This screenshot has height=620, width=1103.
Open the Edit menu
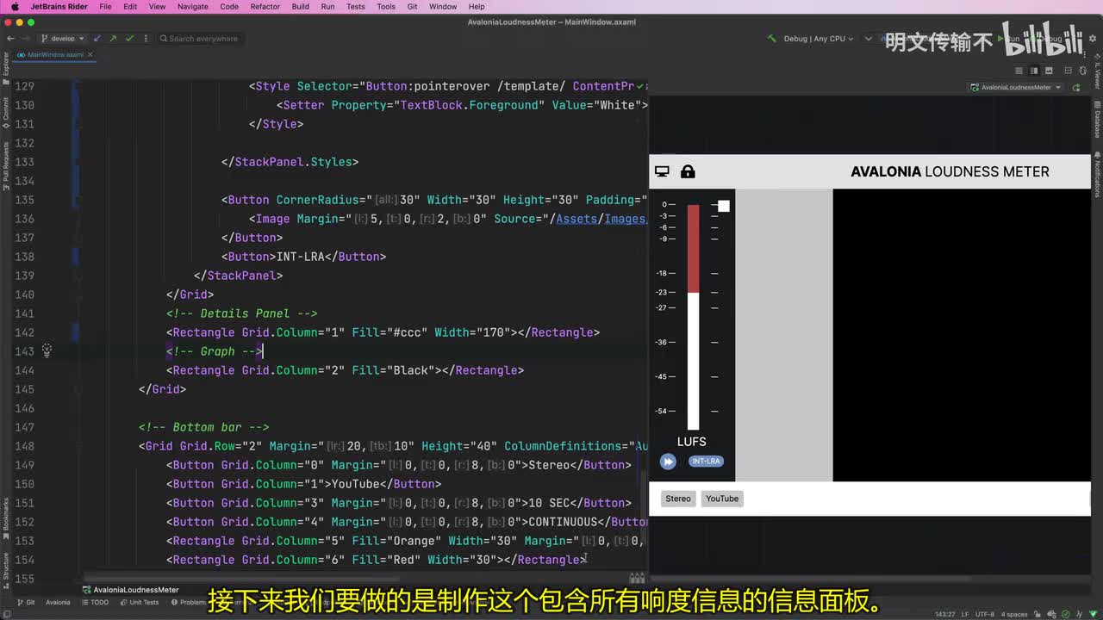[130, 7]
